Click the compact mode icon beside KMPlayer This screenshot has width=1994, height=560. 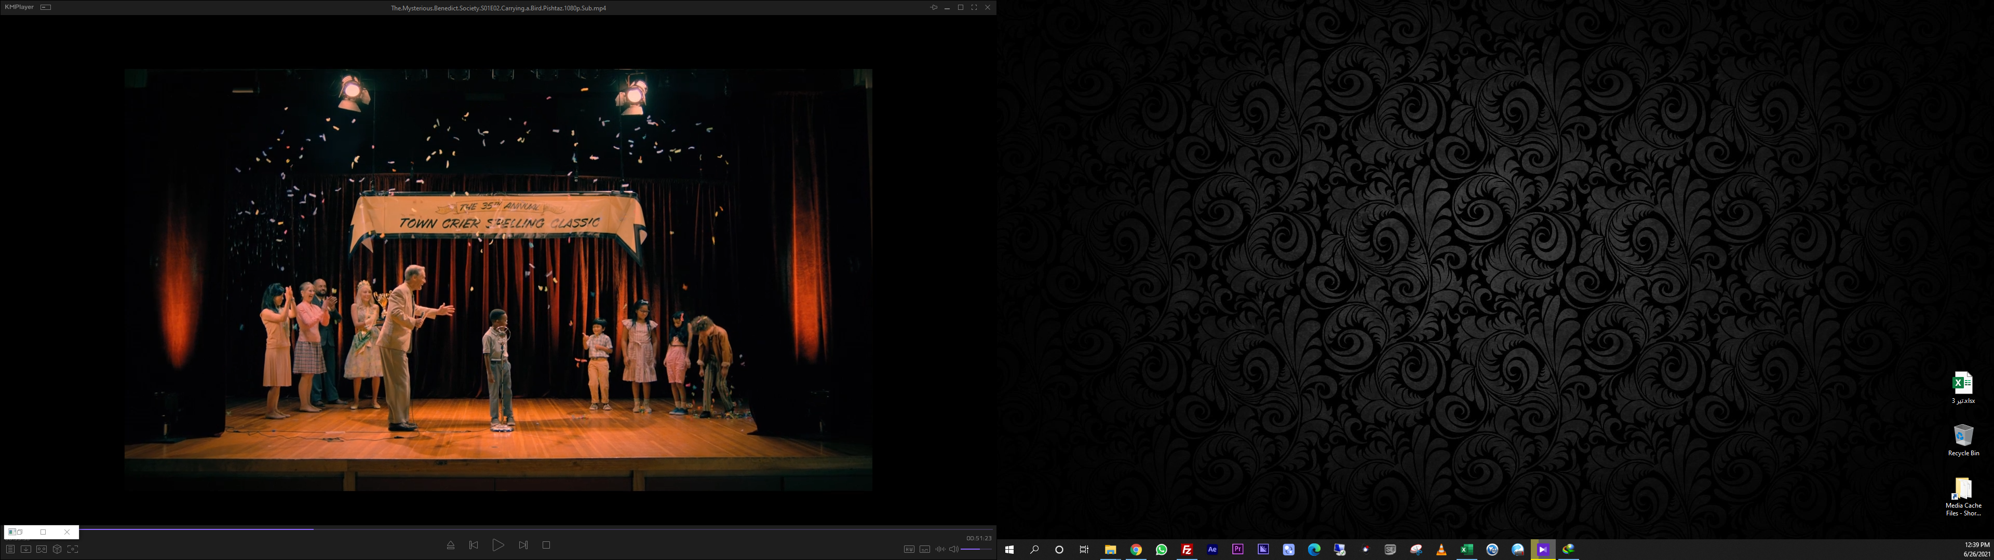(x=46, y=7)
